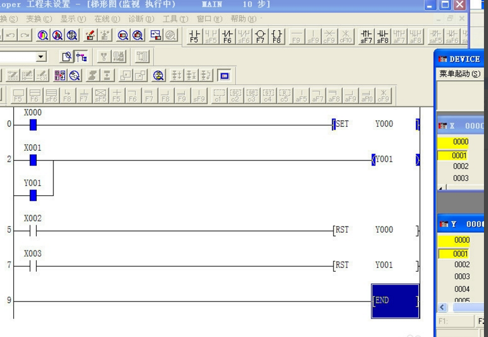Click the redo arrow icon
Image resolution: width=488 pixels, height=337 pixels.
(25, 36)
